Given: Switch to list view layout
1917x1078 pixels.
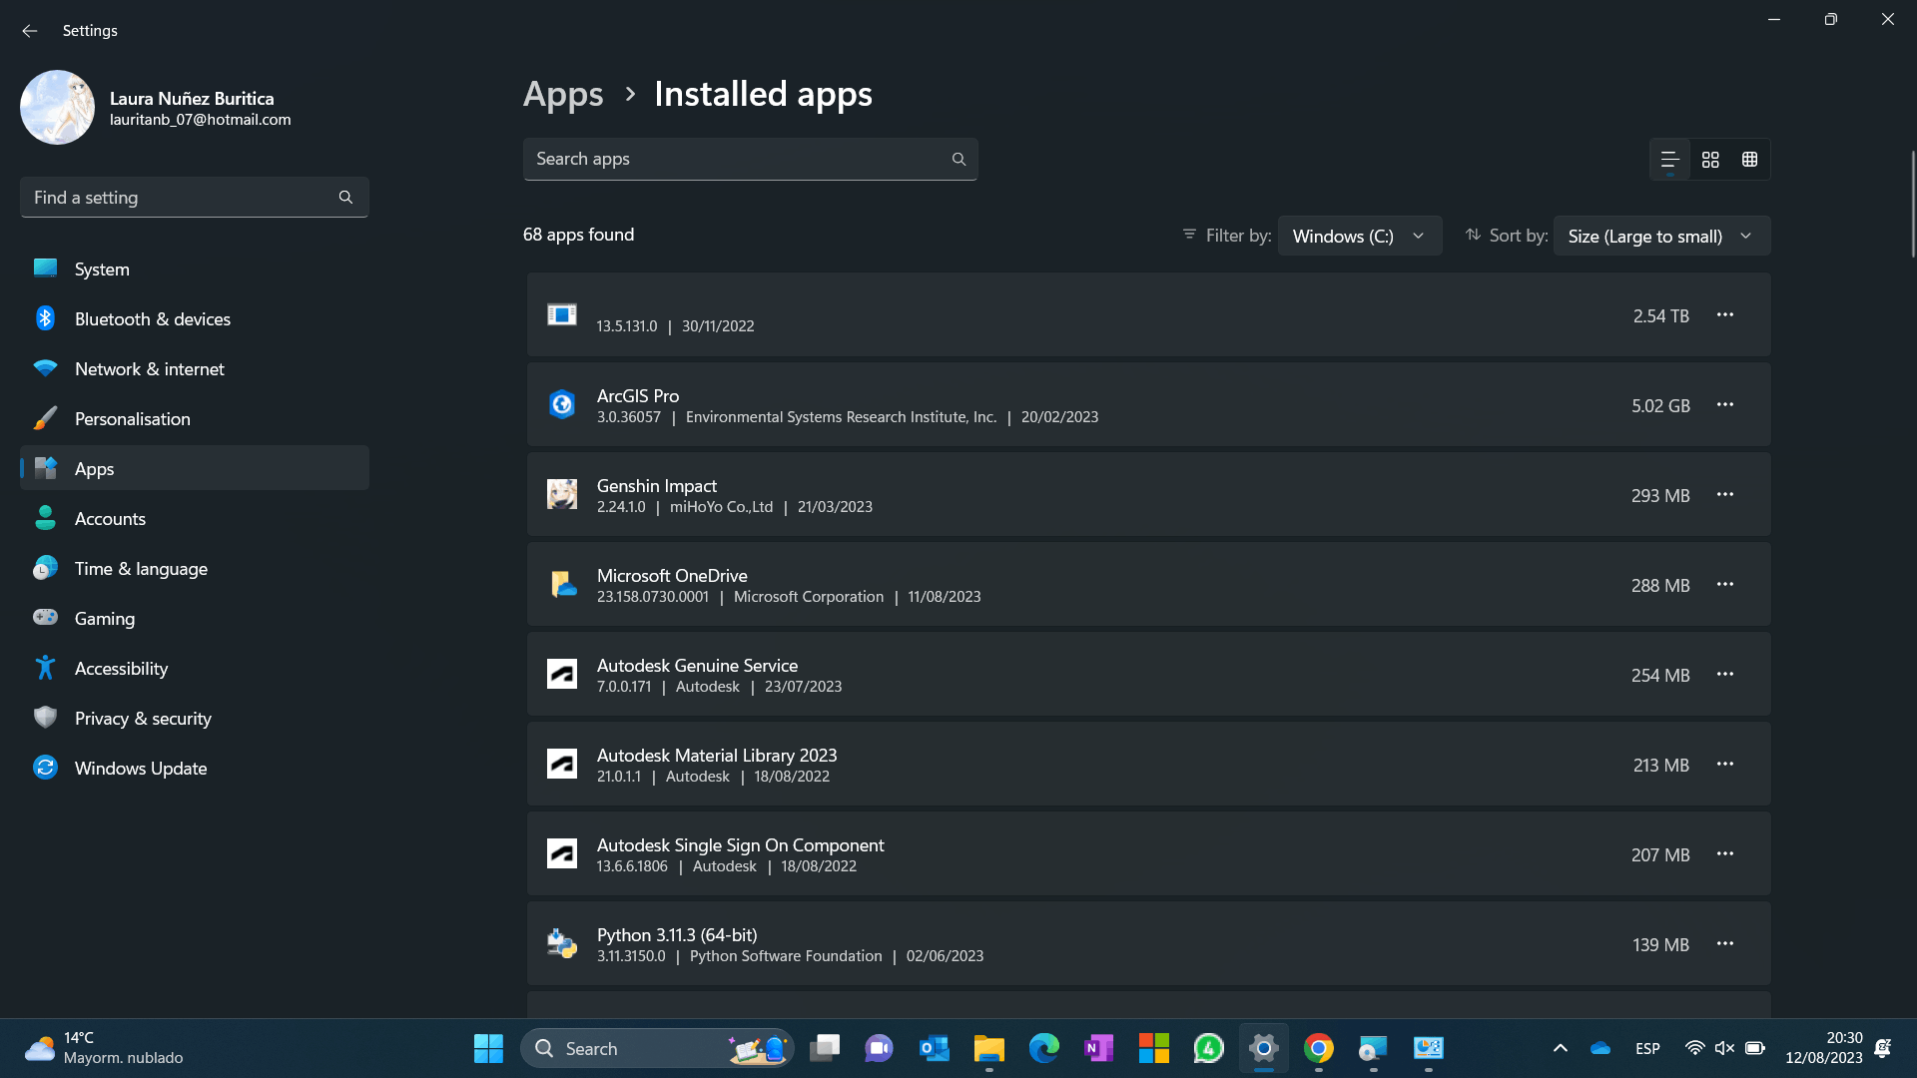Looking at the screenshot, I should click(x=1669, y=160).
